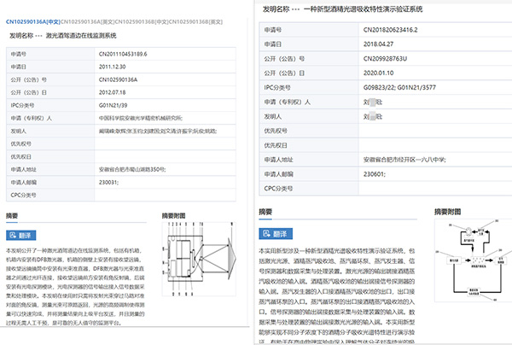Select publication date 2012.07.18
The height and width of the screenshot is (345, 512).
pos(113,92)
